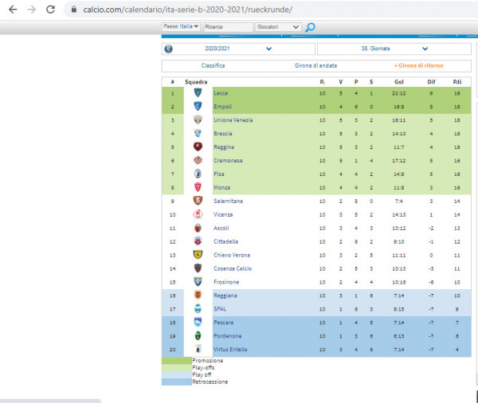Open the Virtus Entella team link

(230, 350)
